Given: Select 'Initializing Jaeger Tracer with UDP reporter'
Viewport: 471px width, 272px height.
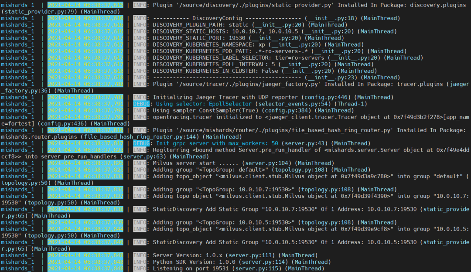Looking at the screenshot, I should coord(225,98).
